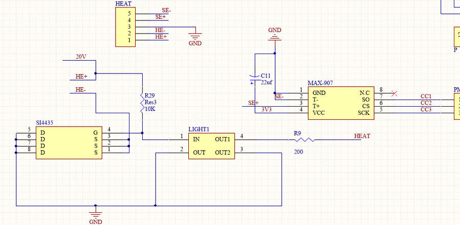This screenshot has height=225, width=460.
Task: Click the C11 capacitor symbol
Action: [x=254, y=79]
